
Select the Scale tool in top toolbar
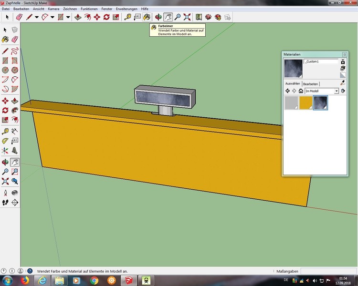coord(116,17)
